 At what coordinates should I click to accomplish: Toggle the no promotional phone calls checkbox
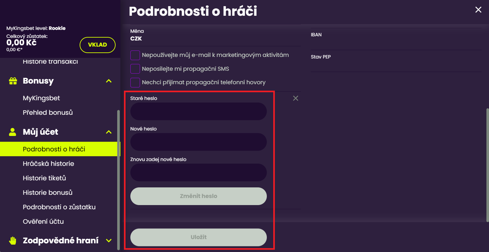click(x=135, y=83)
